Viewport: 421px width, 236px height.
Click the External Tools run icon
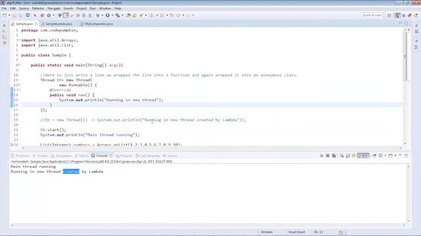pos(118,15)
